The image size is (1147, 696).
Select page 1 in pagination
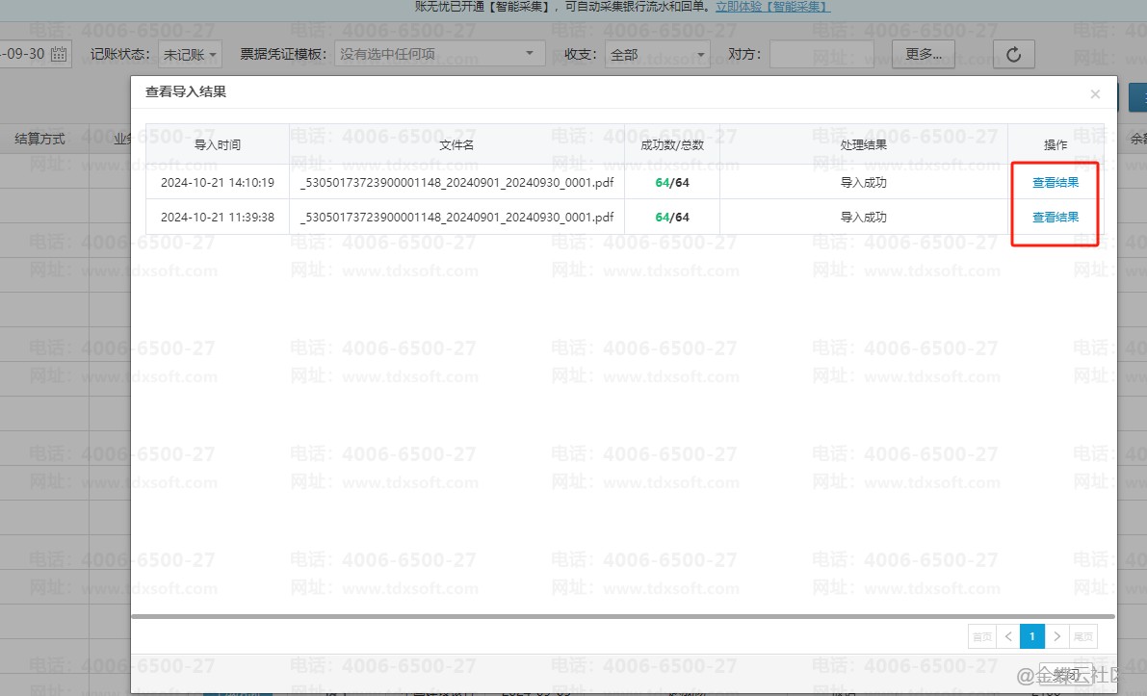click(1032, 636)
